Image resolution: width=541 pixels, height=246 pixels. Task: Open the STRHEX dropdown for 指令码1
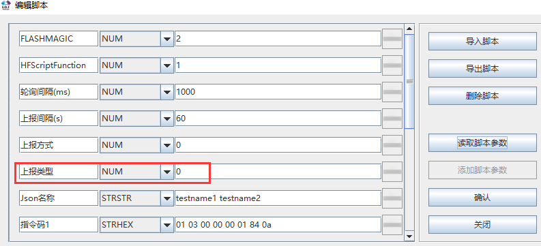click(x=167, y=225)
